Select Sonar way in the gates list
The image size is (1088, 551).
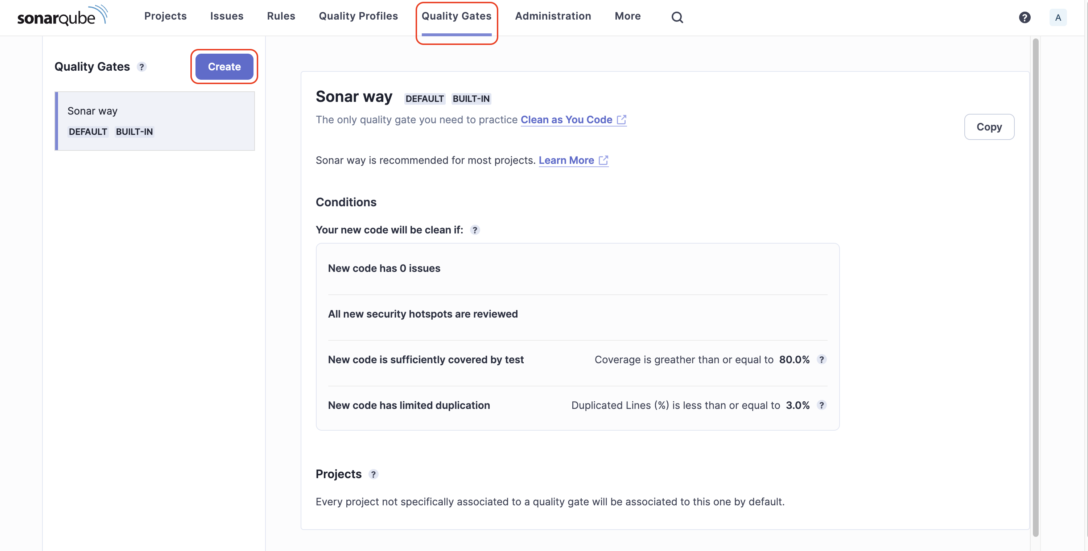point(154,121)
